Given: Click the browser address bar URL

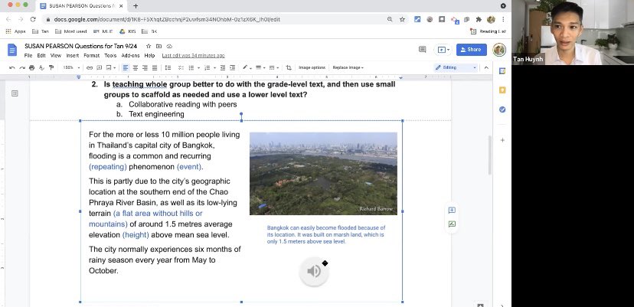Looking at the screenshot, I should tap(167, 19).
